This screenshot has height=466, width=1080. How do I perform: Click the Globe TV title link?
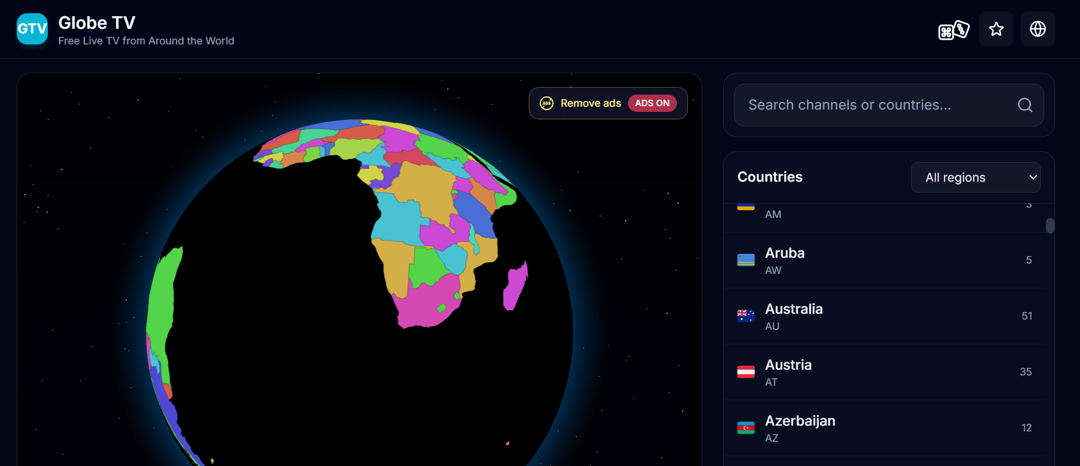pyautogui.click(x=97, y=23)
